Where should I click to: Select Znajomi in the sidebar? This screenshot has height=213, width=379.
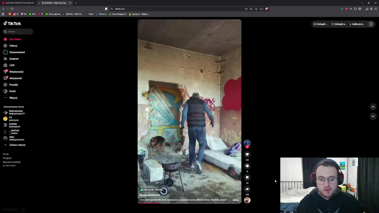[x=11, y=59]
